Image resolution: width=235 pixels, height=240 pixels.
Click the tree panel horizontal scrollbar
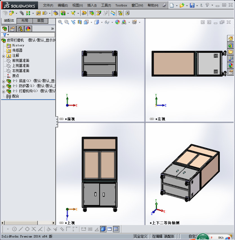[x=28, y=223]
